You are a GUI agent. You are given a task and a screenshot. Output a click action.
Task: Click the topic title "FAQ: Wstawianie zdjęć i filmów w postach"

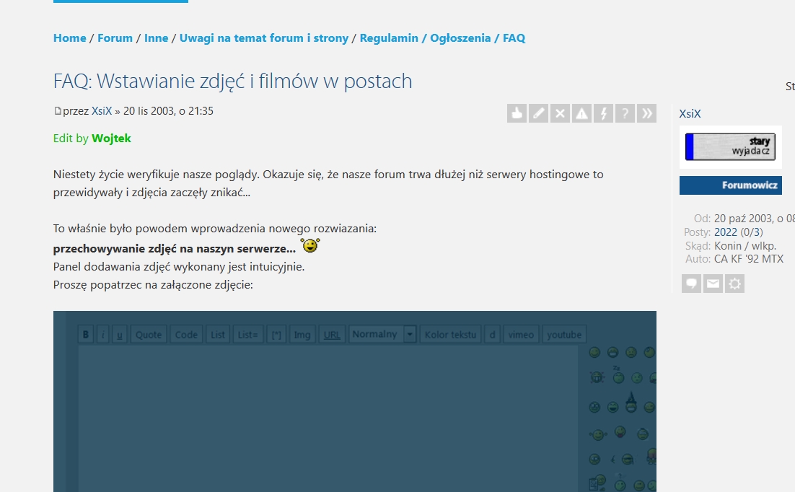232,81
